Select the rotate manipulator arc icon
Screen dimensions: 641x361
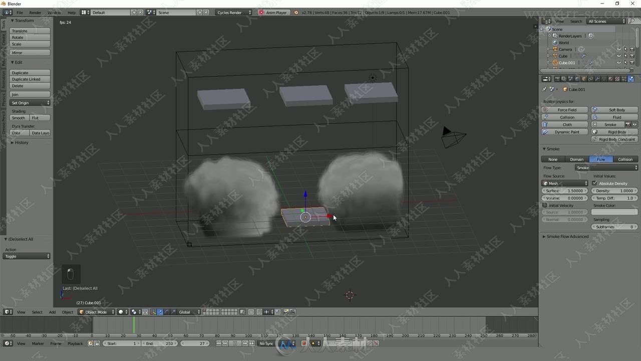(x=167, y=312)
